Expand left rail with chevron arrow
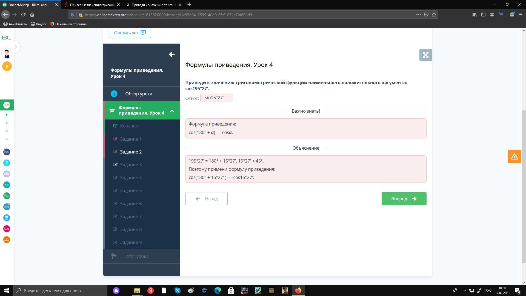 tap(16, 47)
